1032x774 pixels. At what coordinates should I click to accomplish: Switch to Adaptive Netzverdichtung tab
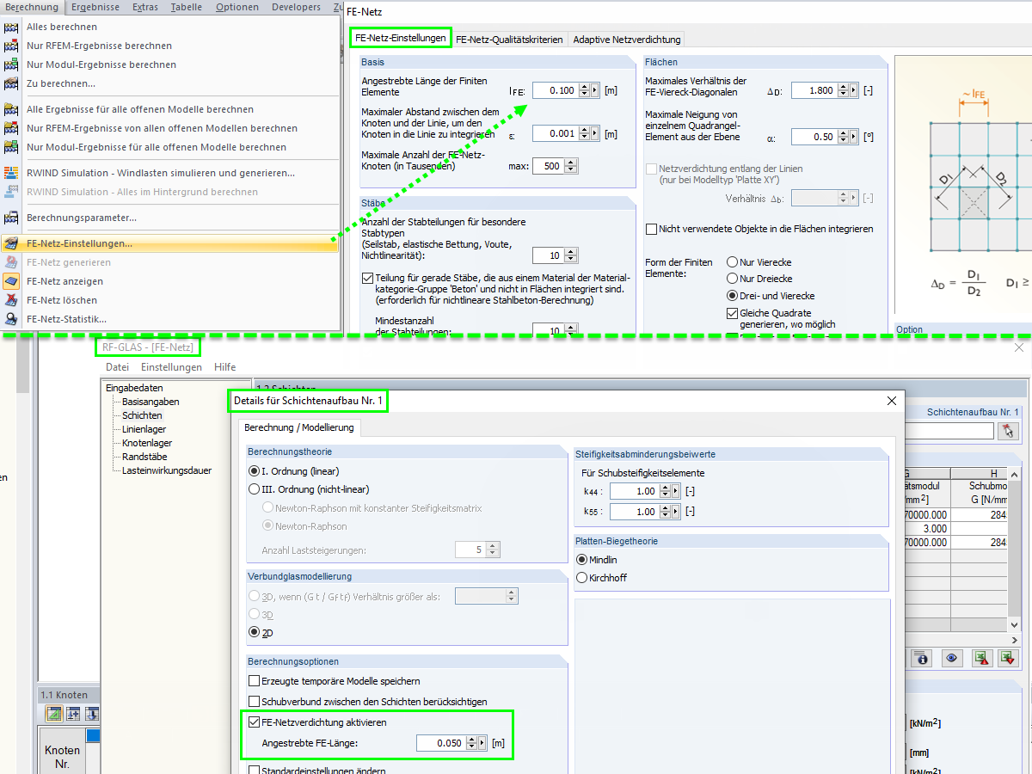click(626, 39)
